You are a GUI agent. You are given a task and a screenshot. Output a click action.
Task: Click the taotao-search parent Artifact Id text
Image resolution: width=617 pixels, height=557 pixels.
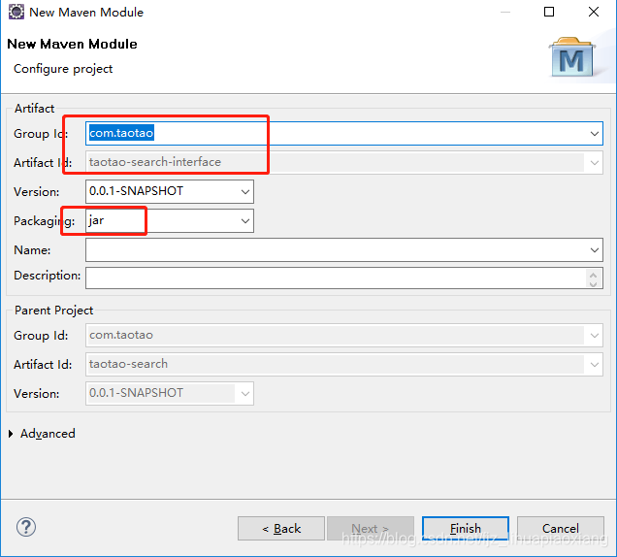point(128,364)
